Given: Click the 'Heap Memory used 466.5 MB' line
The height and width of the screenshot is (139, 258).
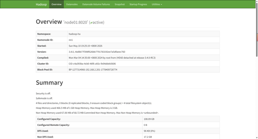Looking at the screenshot, I should (77, 108).
